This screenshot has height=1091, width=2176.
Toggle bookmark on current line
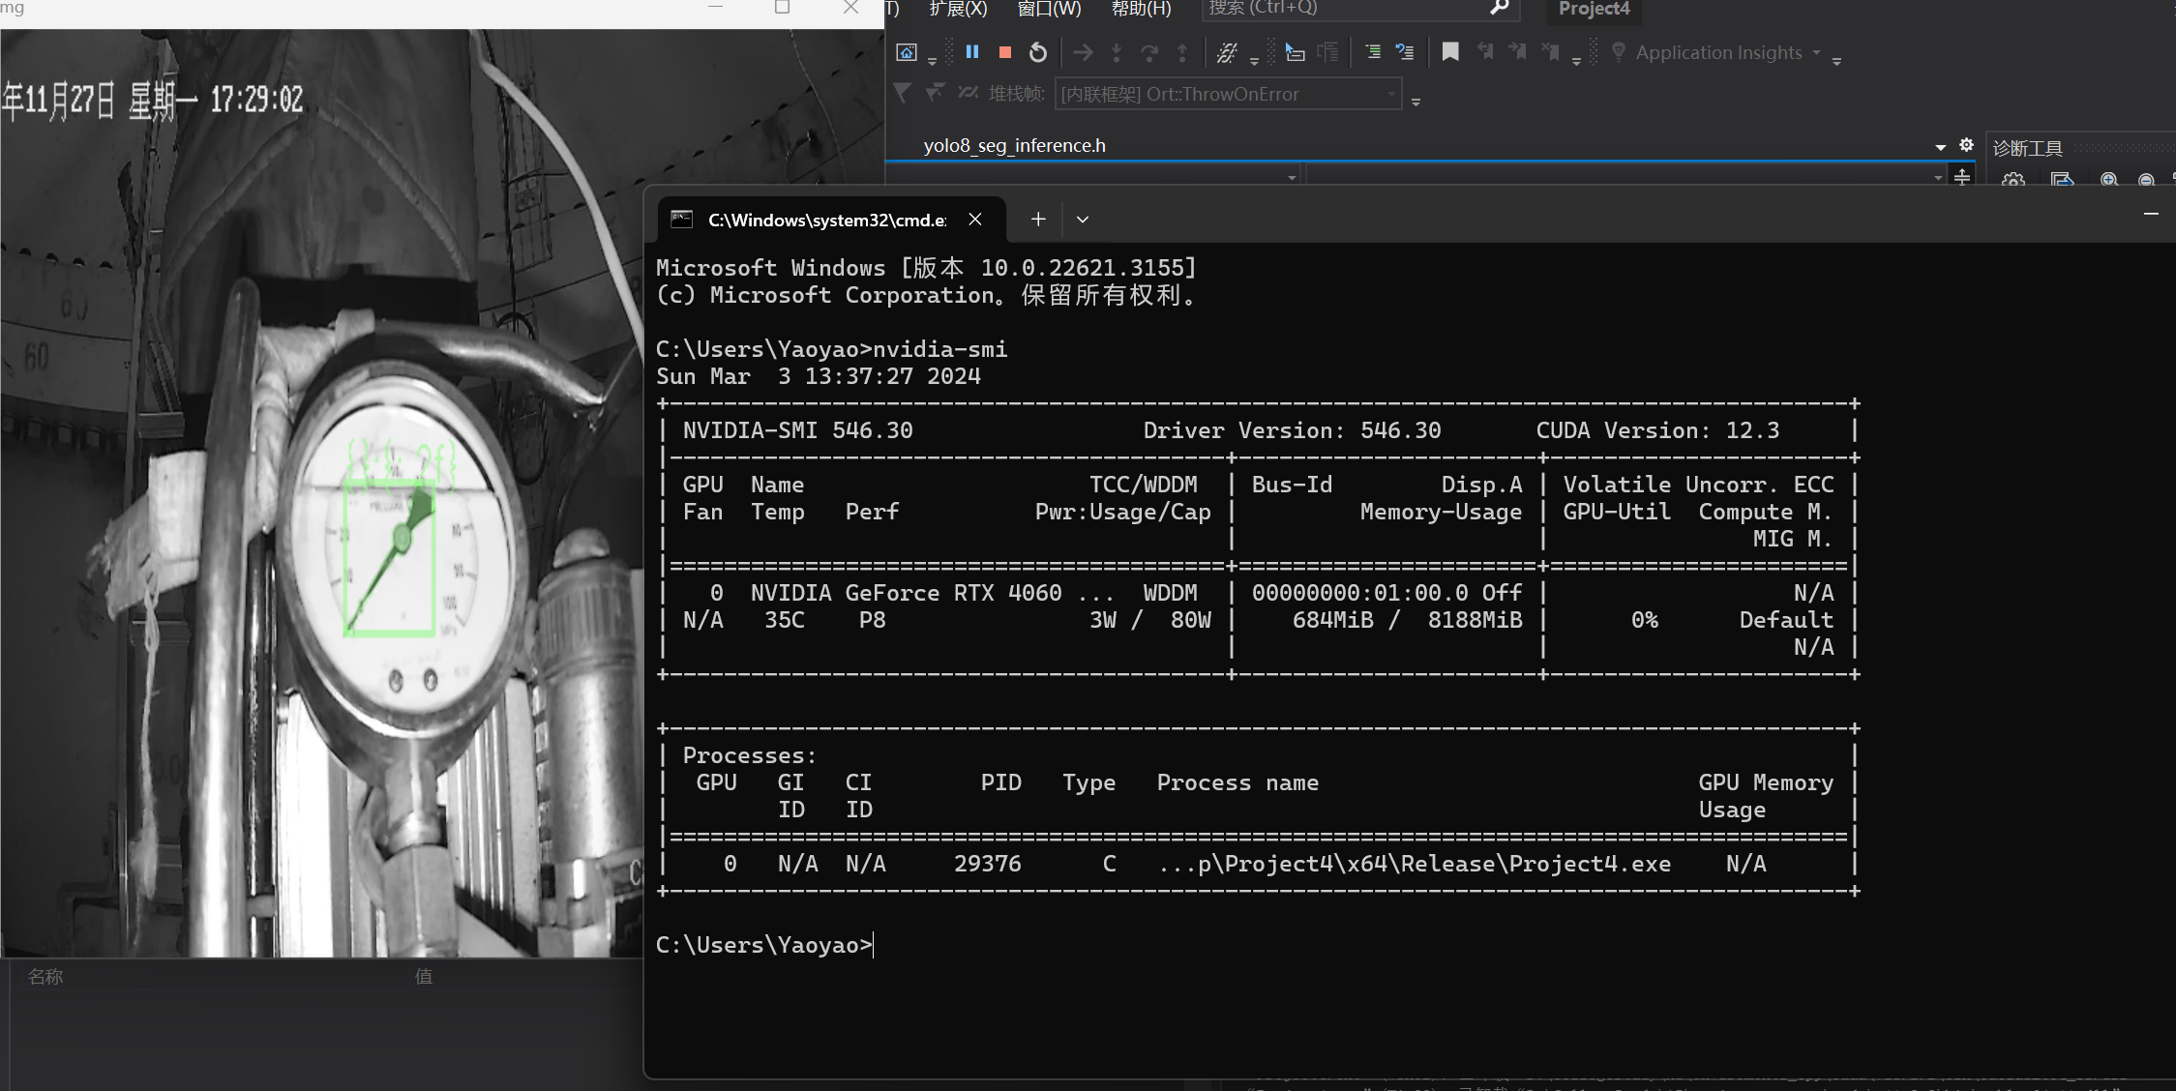[1449, 52]
